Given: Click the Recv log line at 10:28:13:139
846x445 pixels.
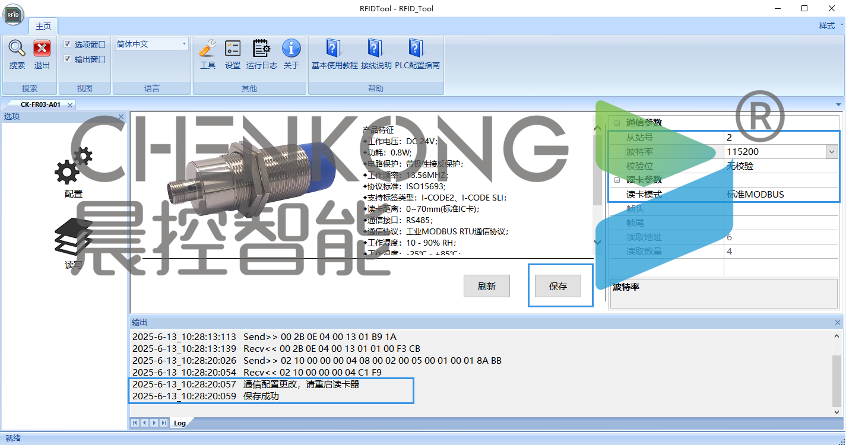Looking at the screenshot, I should pyautogui.click(x=276, y=348).
